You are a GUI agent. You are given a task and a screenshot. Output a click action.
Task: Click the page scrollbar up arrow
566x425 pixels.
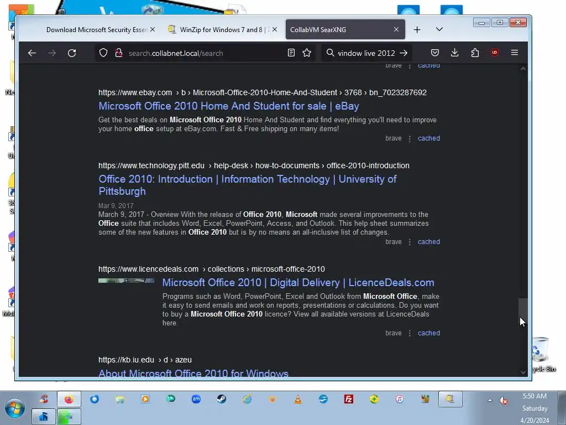(523, 68)
